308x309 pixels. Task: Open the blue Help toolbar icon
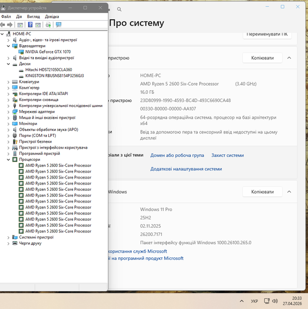(x=30, y=25)
